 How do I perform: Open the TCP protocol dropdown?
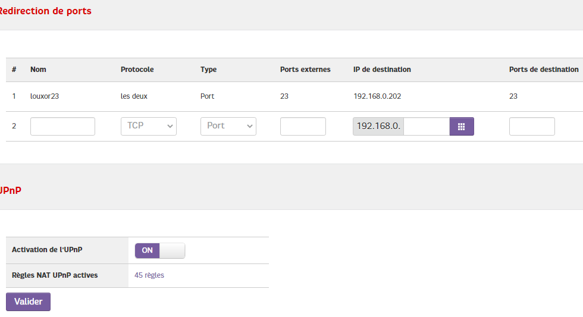pyautogui.click(x=148, y=126)
